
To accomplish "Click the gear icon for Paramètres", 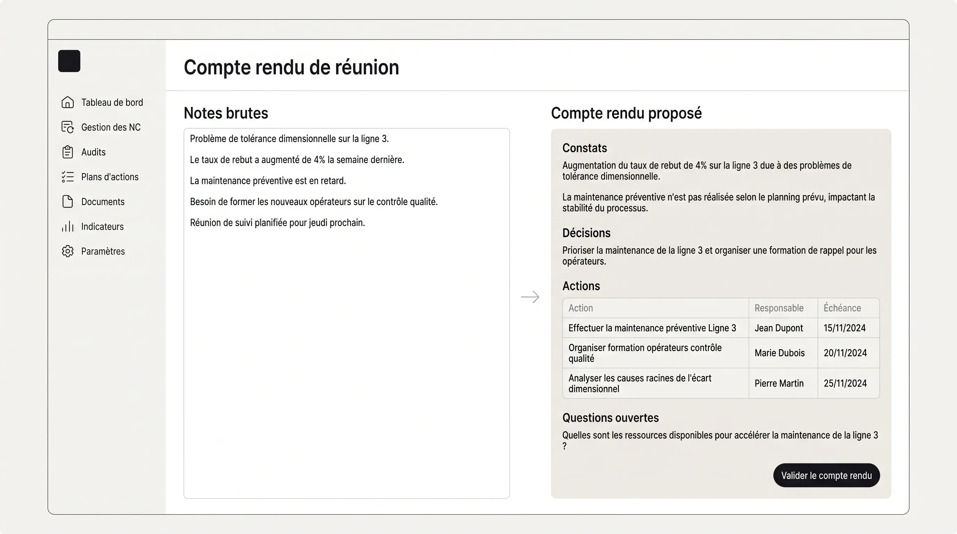I will pyautogui.click(x=67, y=251).
